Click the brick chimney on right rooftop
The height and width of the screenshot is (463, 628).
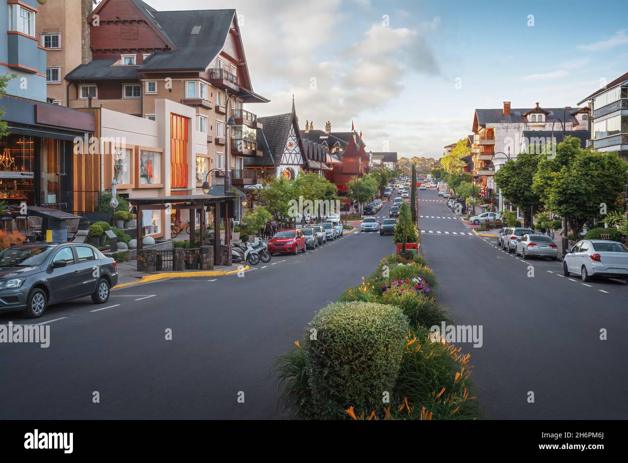pyautogui.click(x=506, y=108)
